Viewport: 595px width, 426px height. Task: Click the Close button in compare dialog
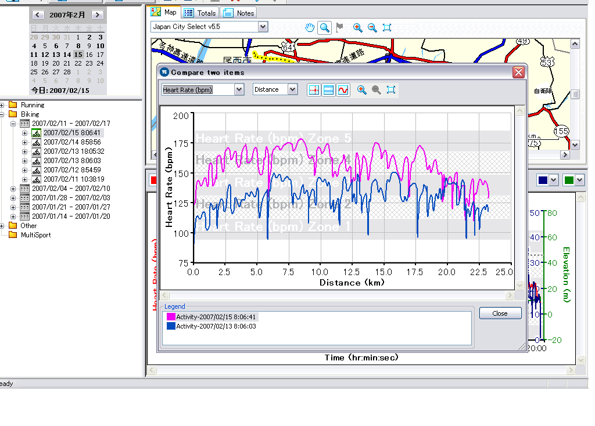coord(500,313)
